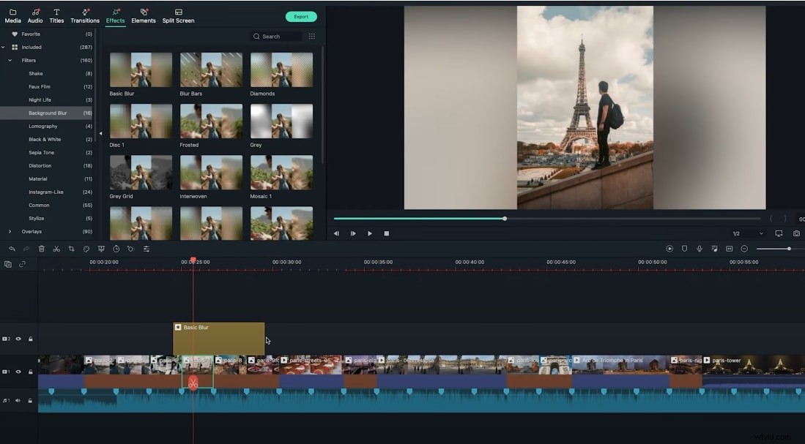Select the Delete trash icon on the toolbar

42,249
